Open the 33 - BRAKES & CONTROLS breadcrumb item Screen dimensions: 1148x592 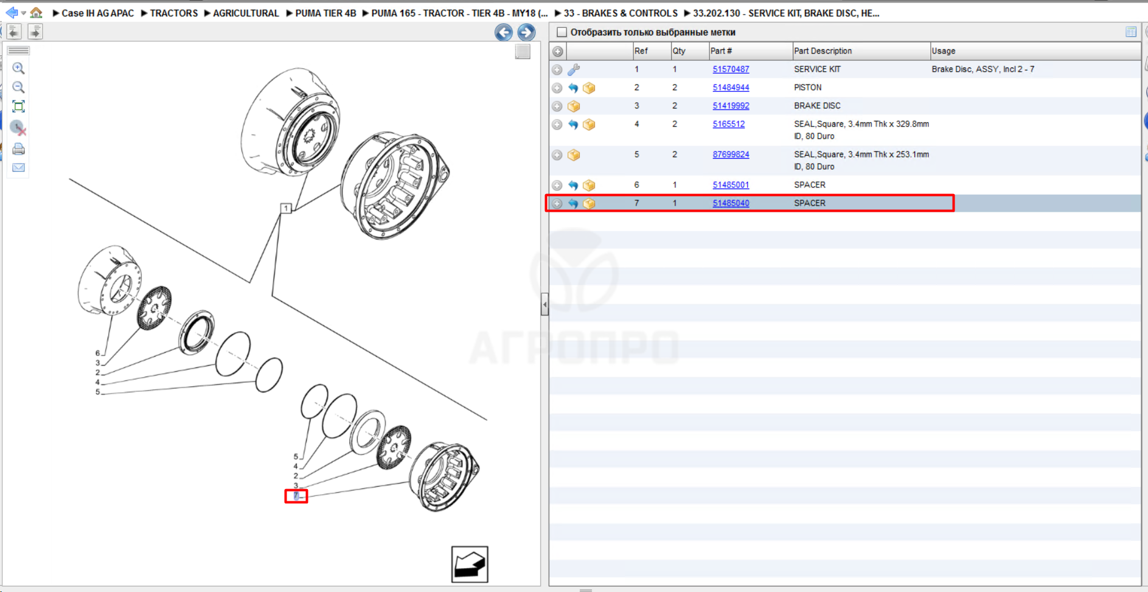point(621,13)
